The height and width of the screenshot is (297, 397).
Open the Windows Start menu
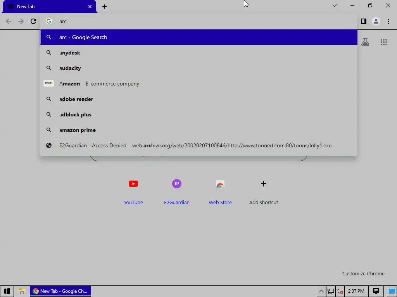coord(7,291)
